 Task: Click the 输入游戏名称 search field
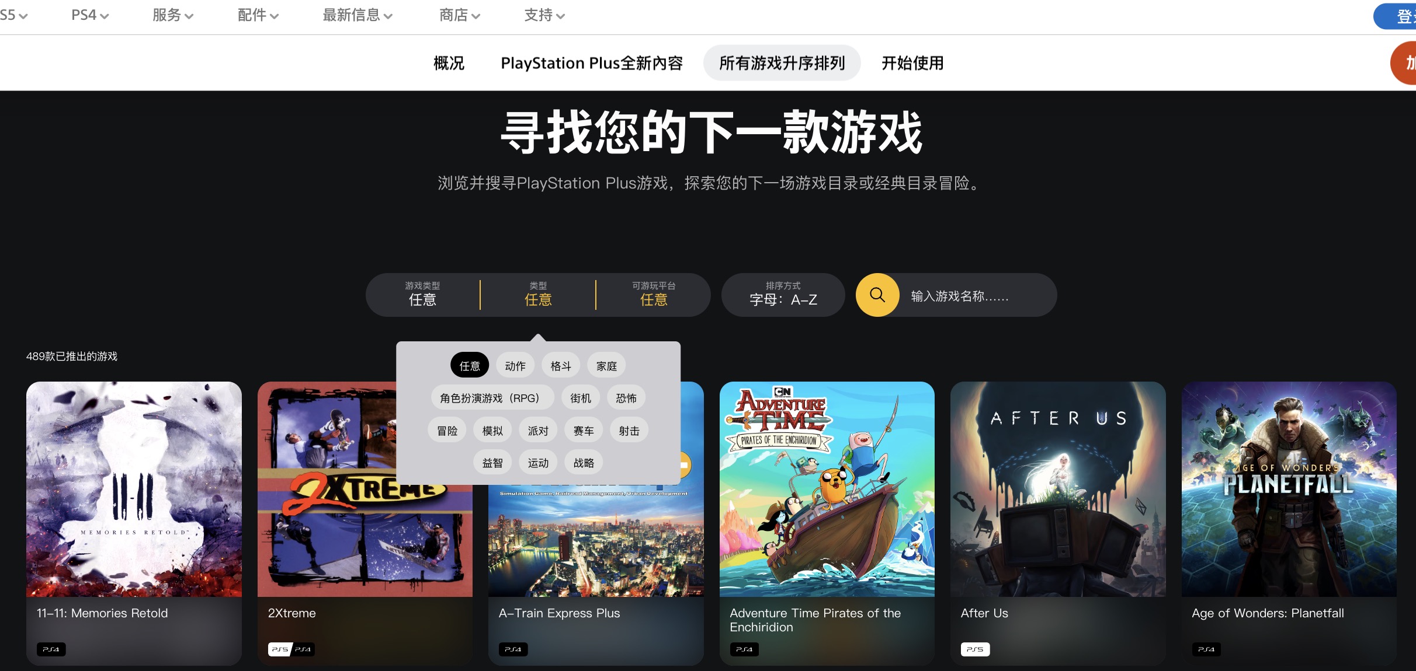(977, 295)
